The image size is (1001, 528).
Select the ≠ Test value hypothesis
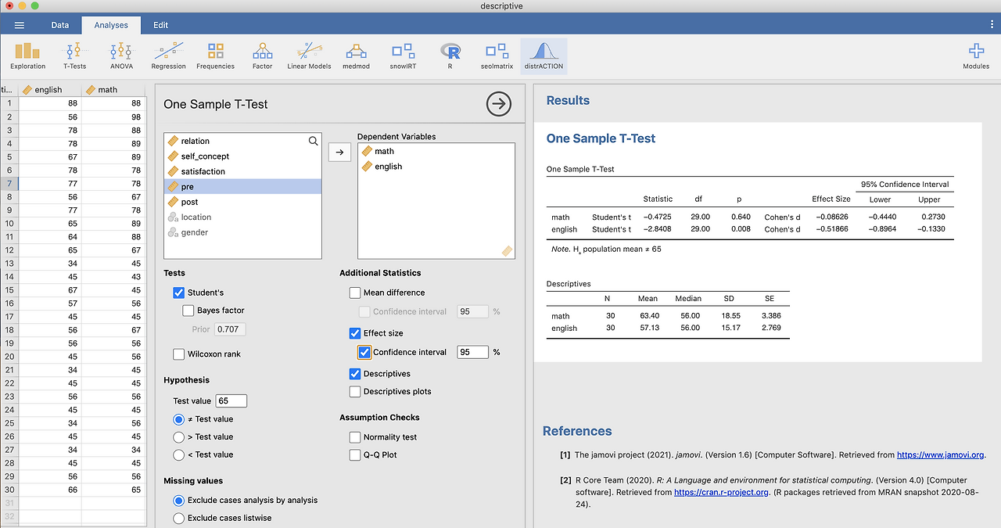pos(179,419)
